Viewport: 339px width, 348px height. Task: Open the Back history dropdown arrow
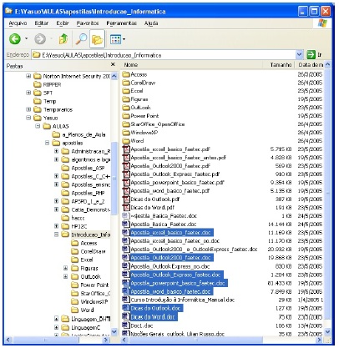pyautogui.click(x=27, y=38)
